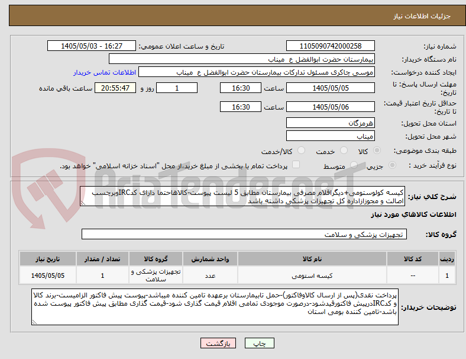Click the public announcement date field 1405/05/03 - 16:27
This screenshot has width=466, height=359.
(x=92, y=46)
